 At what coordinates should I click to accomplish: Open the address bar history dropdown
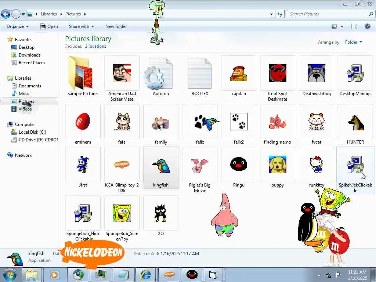click(271, 14)
